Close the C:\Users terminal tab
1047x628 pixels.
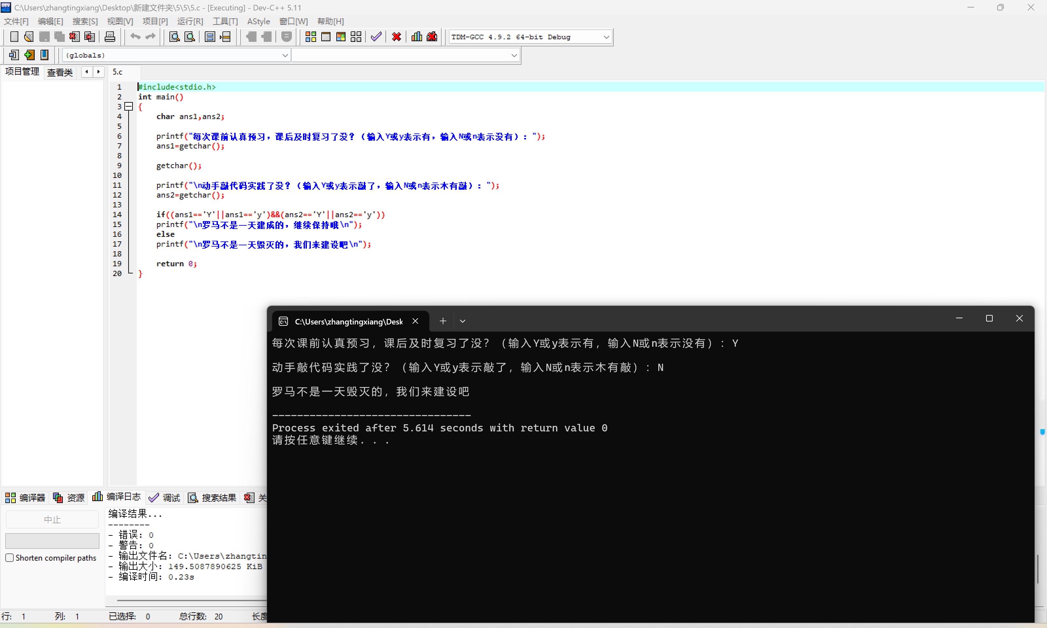[x=415, y=321]
